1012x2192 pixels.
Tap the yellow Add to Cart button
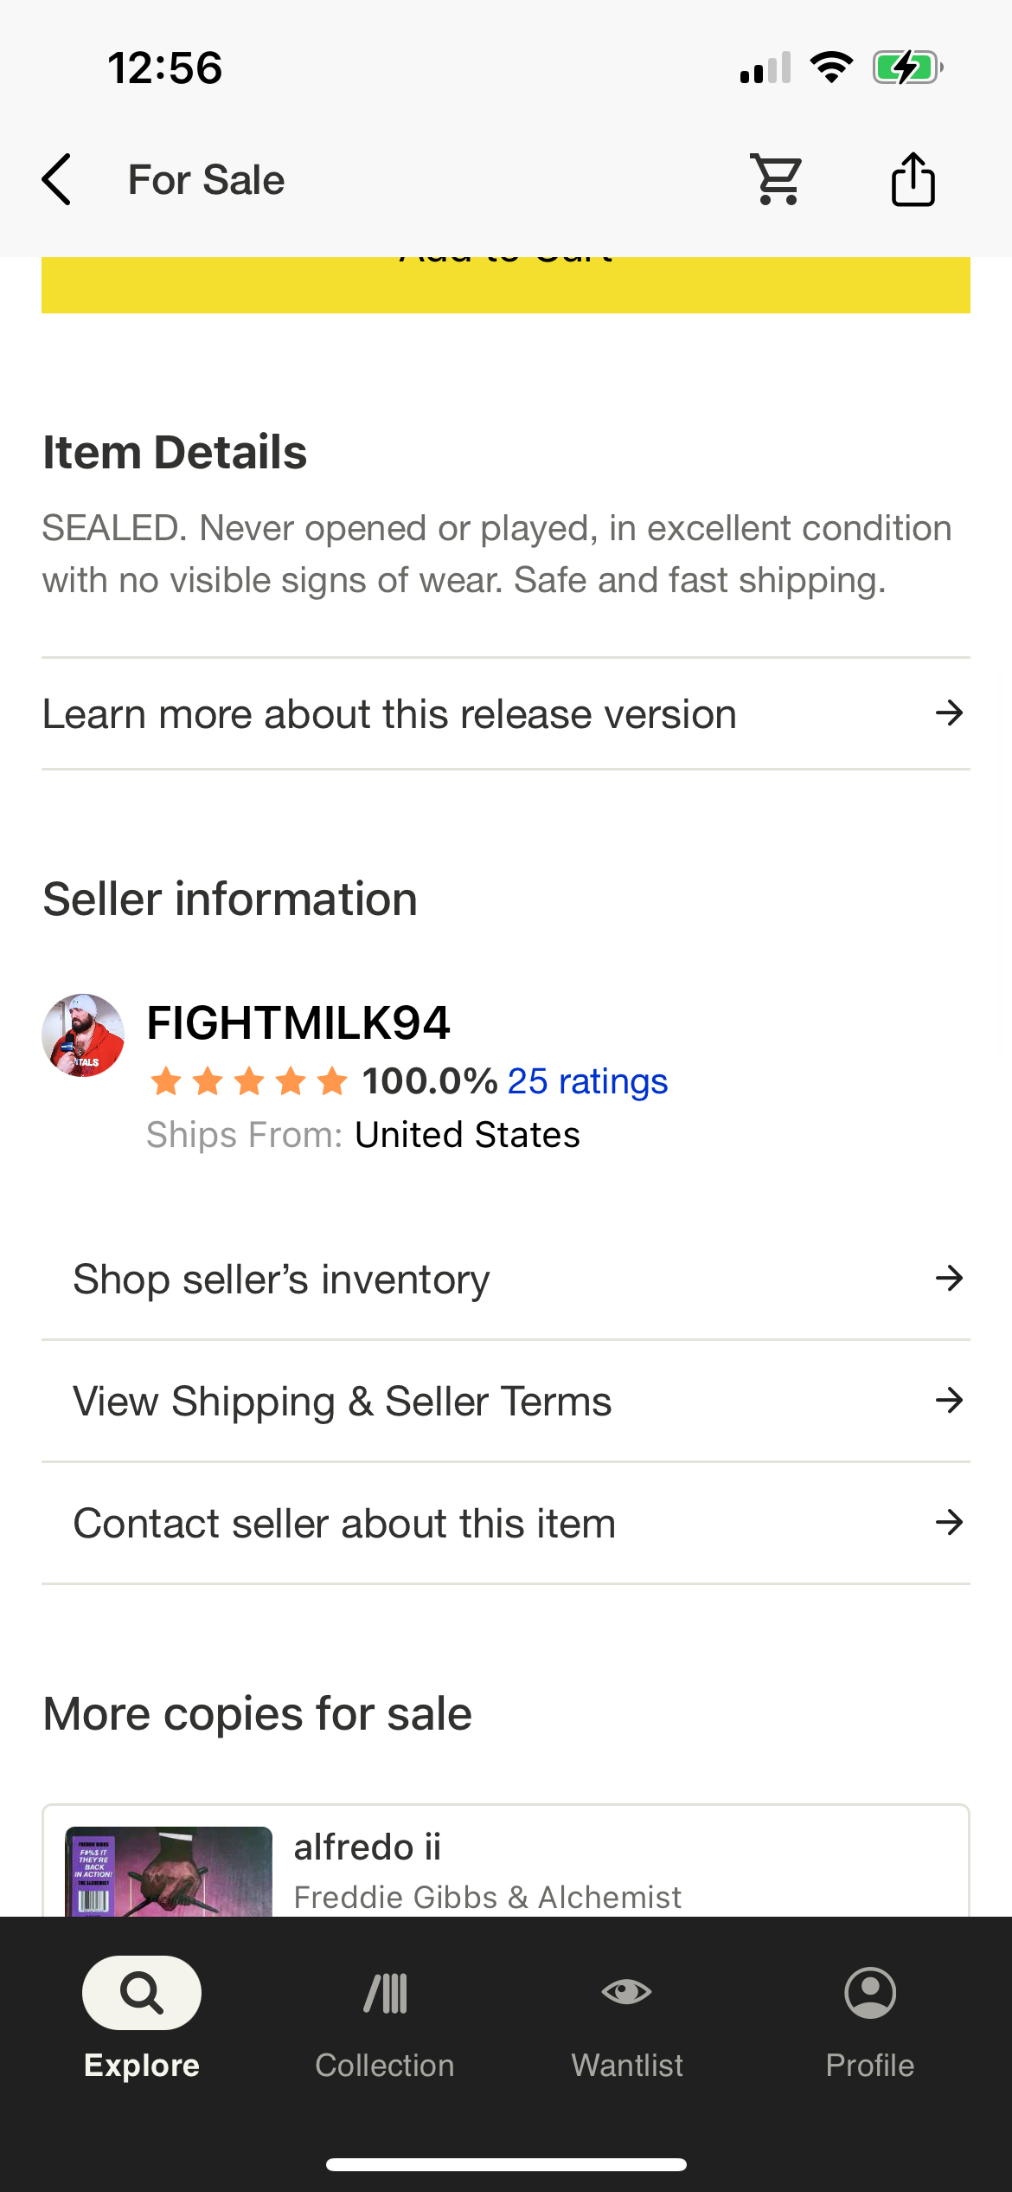coord(506,284)
